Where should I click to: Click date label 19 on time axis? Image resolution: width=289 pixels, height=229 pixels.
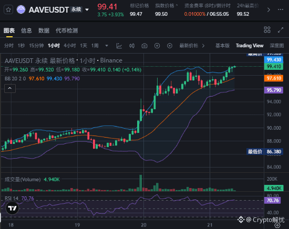pyautogui.click(x=77, y=225)
